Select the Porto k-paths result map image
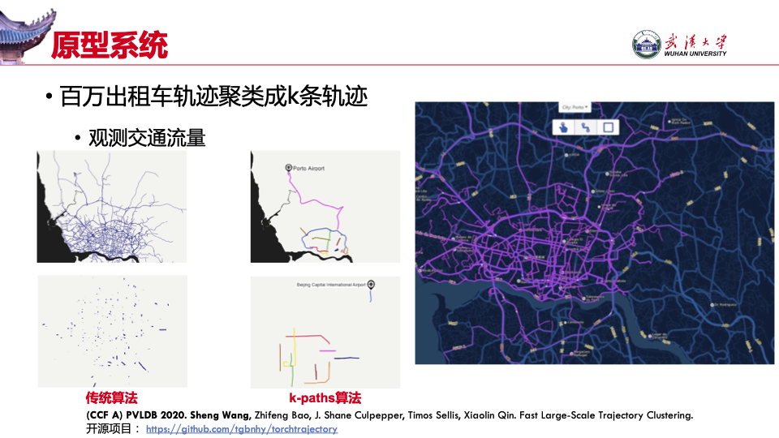Image resolution: width=779 pixels, height=438 pixels. click(325, 206)
